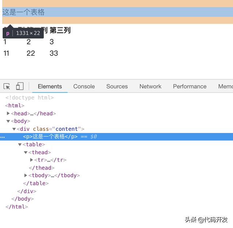Open the Sources tab
The image size is (233, 228).
[117, 87]
